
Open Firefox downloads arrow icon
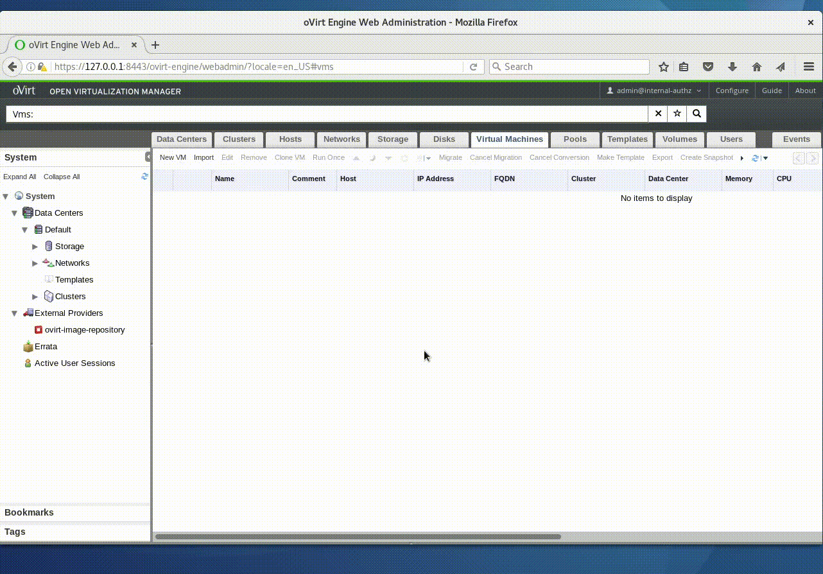(x=732, y=67)
